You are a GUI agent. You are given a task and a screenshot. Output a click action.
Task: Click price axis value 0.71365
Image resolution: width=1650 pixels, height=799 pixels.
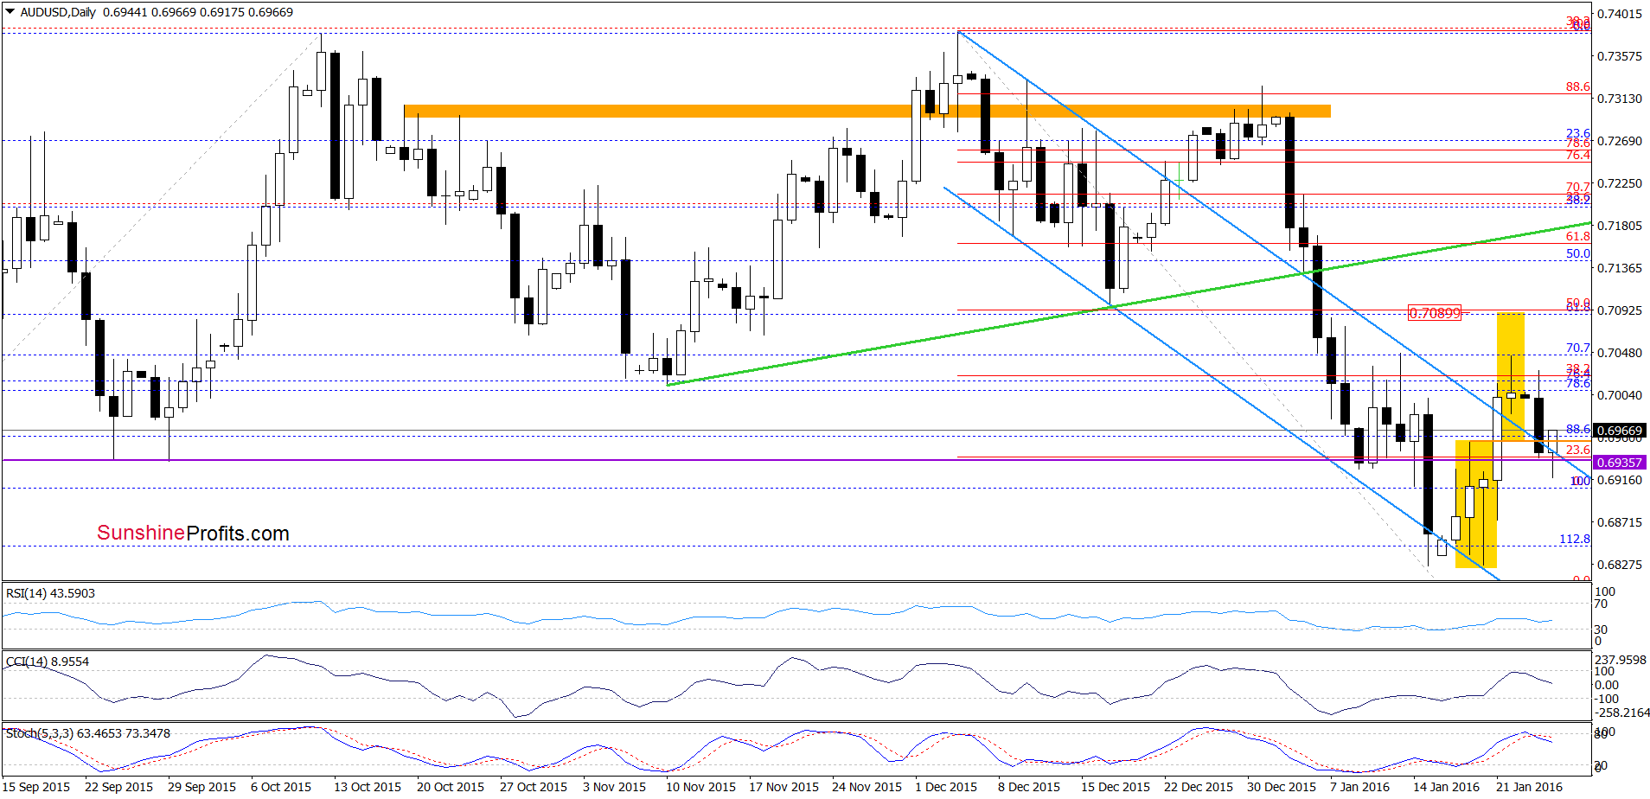click(x=1619, y=268)
